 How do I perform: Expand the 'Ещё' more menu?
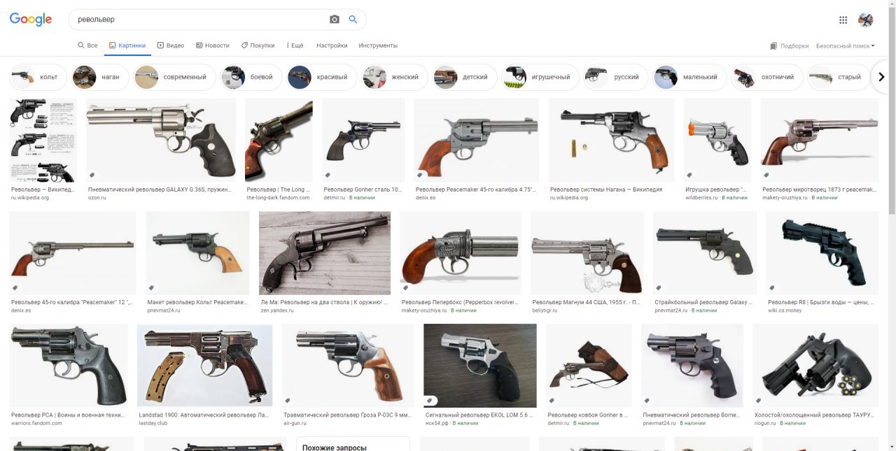295,45
